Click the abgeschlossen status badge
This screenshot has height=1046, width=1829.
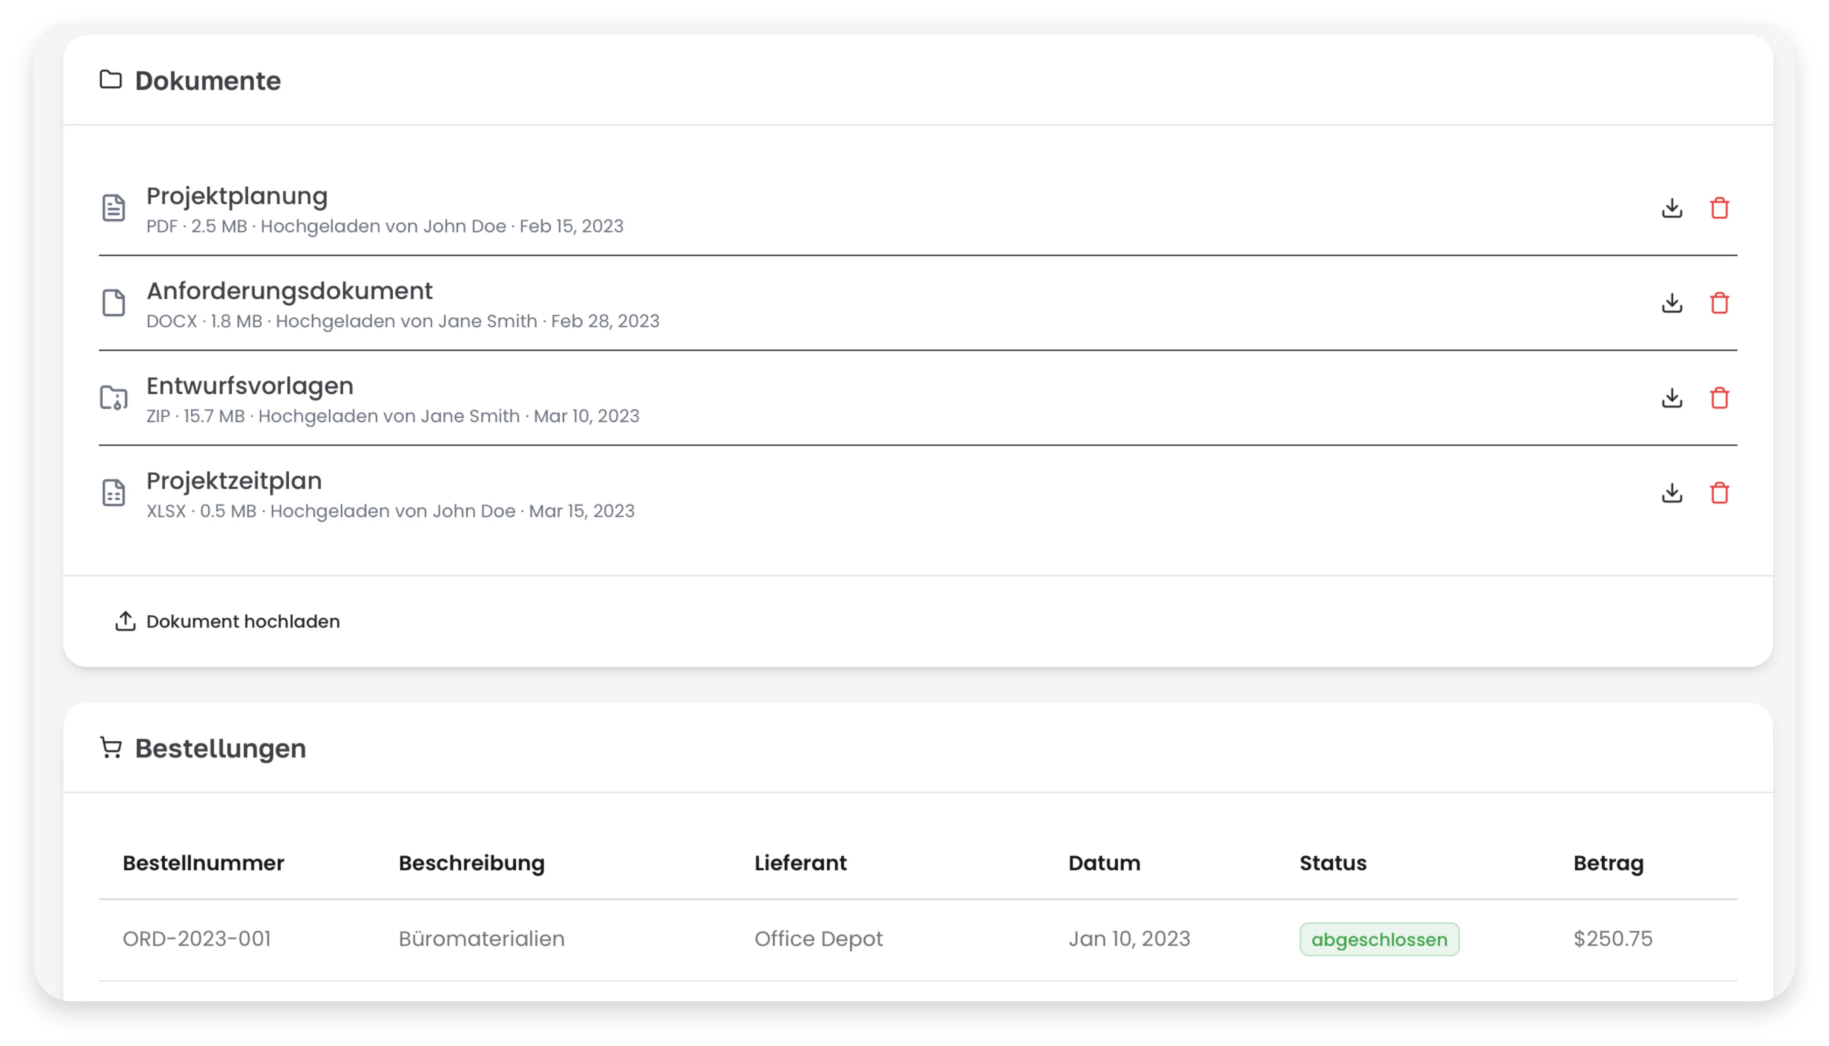point(1379,939)
